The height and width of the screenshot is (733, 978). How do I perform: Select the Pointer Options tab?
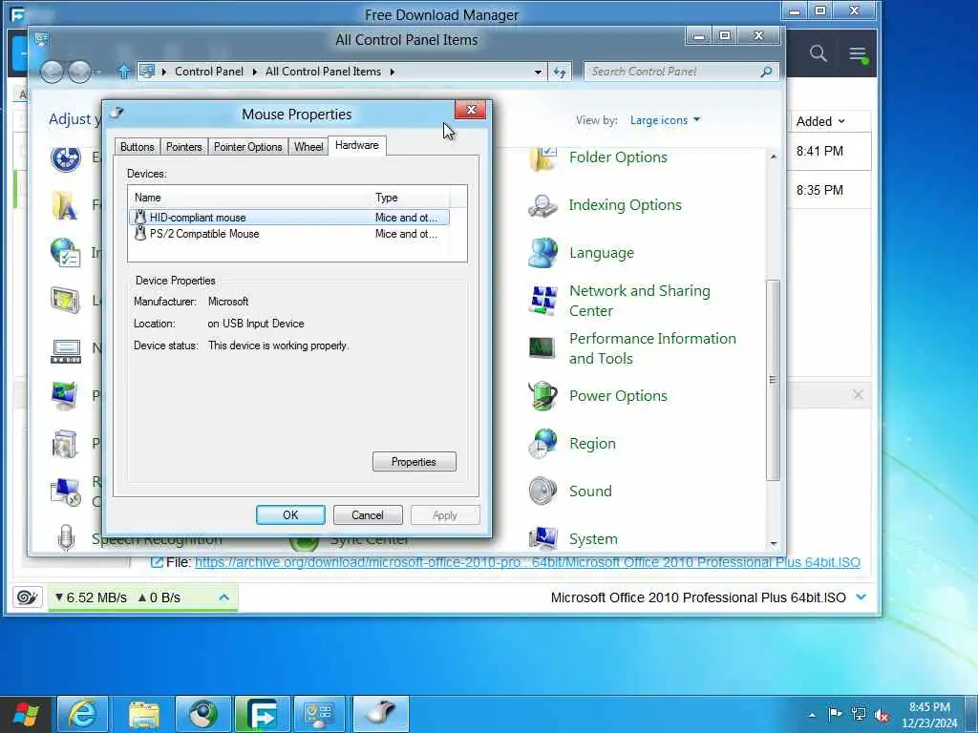click(247, 147)
